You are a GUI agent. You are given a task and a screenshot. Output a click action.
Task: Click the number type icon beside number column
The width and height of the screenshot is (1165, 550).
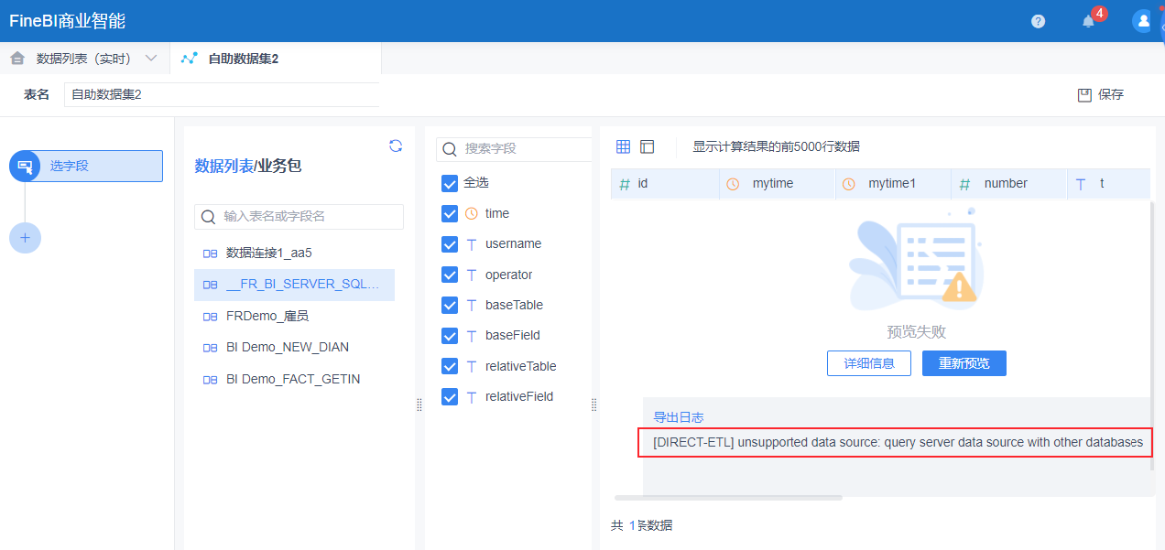pos(964,184)
